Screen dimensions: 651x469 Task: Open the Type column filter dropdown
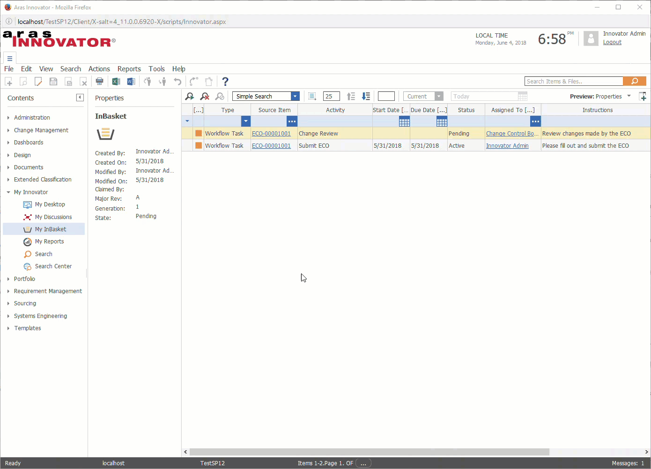245,121
